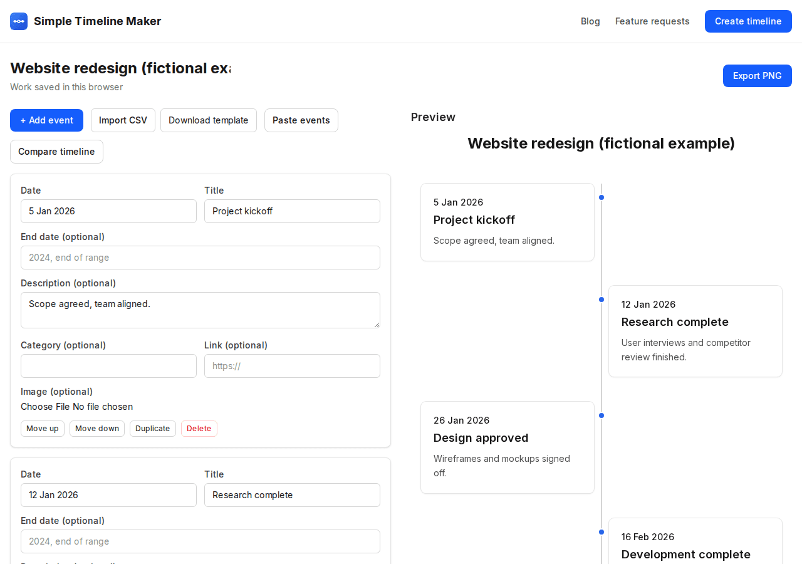
Task: Click the timeline dot for 26 Jan 2026
Action: tap(601, 415)
